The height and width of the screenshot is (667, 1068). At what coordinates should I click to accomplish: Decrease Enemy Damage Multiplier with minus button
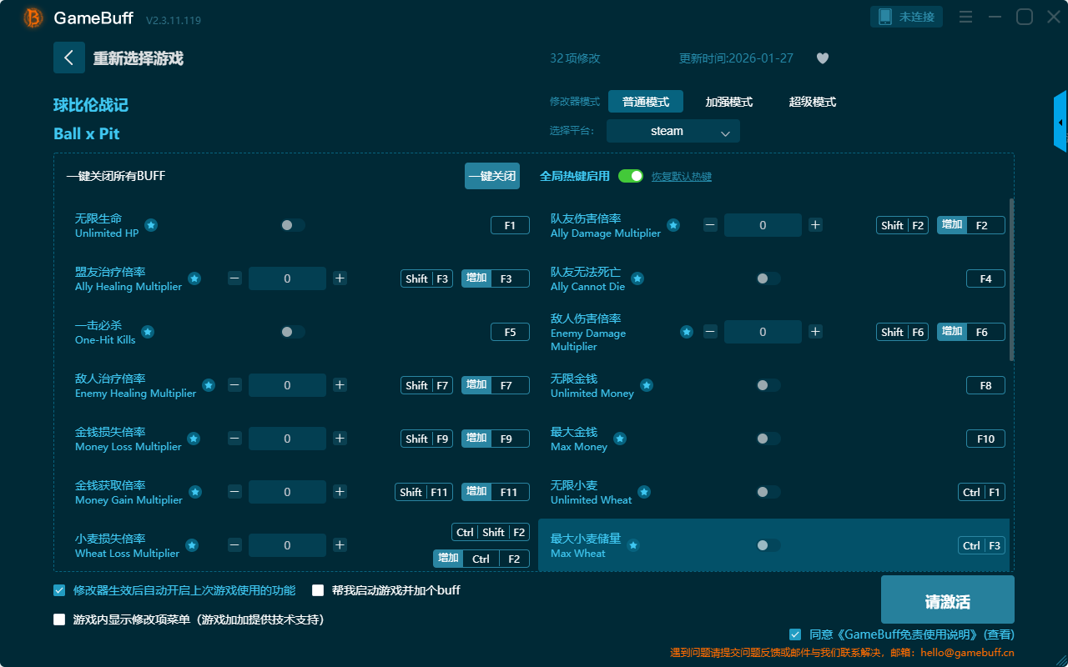pyautogui.click(x=710, y=332)
